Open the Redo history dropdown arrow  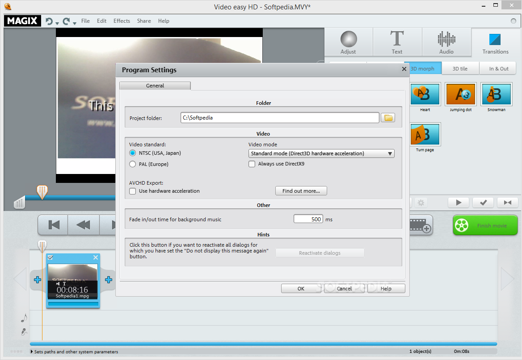click(x=75, y=23)
